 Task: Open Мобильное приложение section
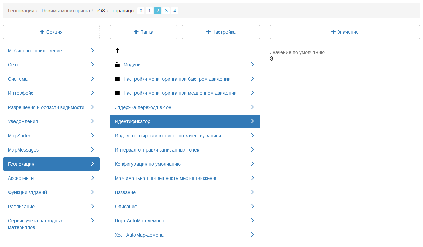(51, 51)
